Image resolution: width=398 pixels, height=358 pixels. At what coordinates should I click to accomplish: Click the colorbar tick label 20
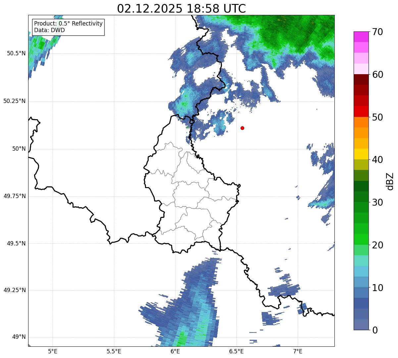pyautogui.click(x=377, y=245)
